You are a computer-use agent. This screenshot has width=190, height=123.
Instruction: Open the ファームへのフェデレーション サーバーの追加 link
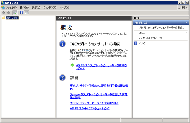[99, 96]
